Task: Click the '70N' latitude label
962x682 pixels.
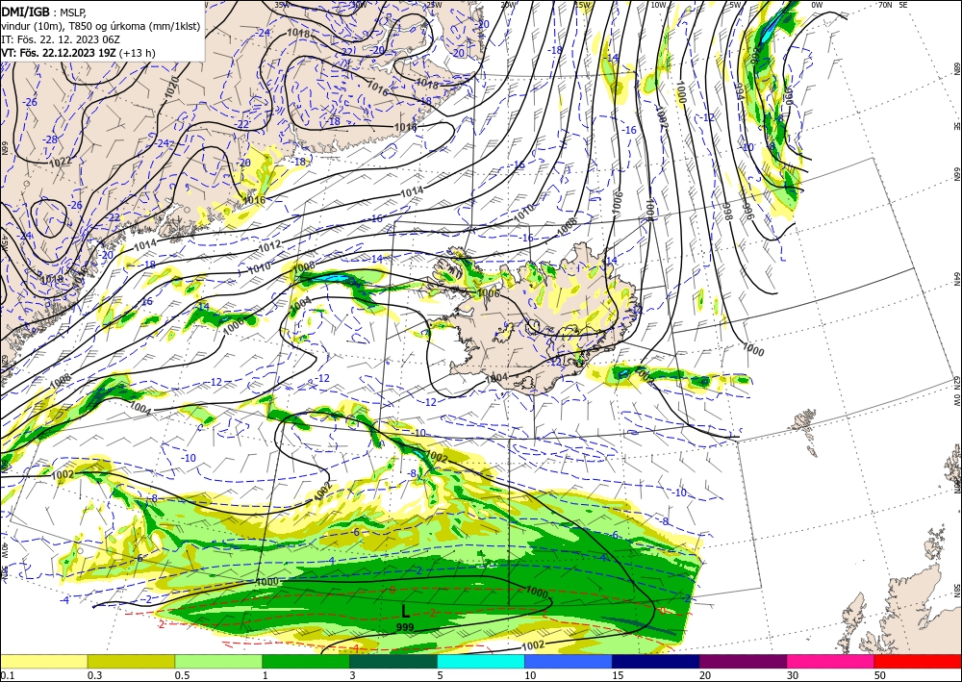Action: tap(885, 5)
